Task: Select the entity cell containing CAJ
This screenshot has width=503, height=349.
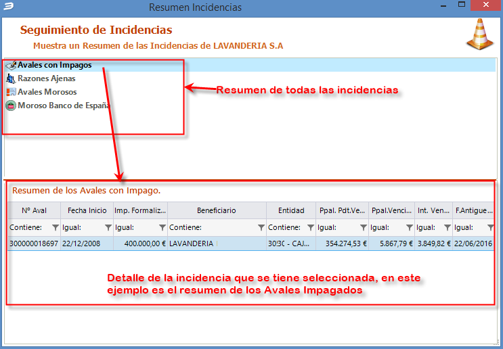Action: pos(291,244)
